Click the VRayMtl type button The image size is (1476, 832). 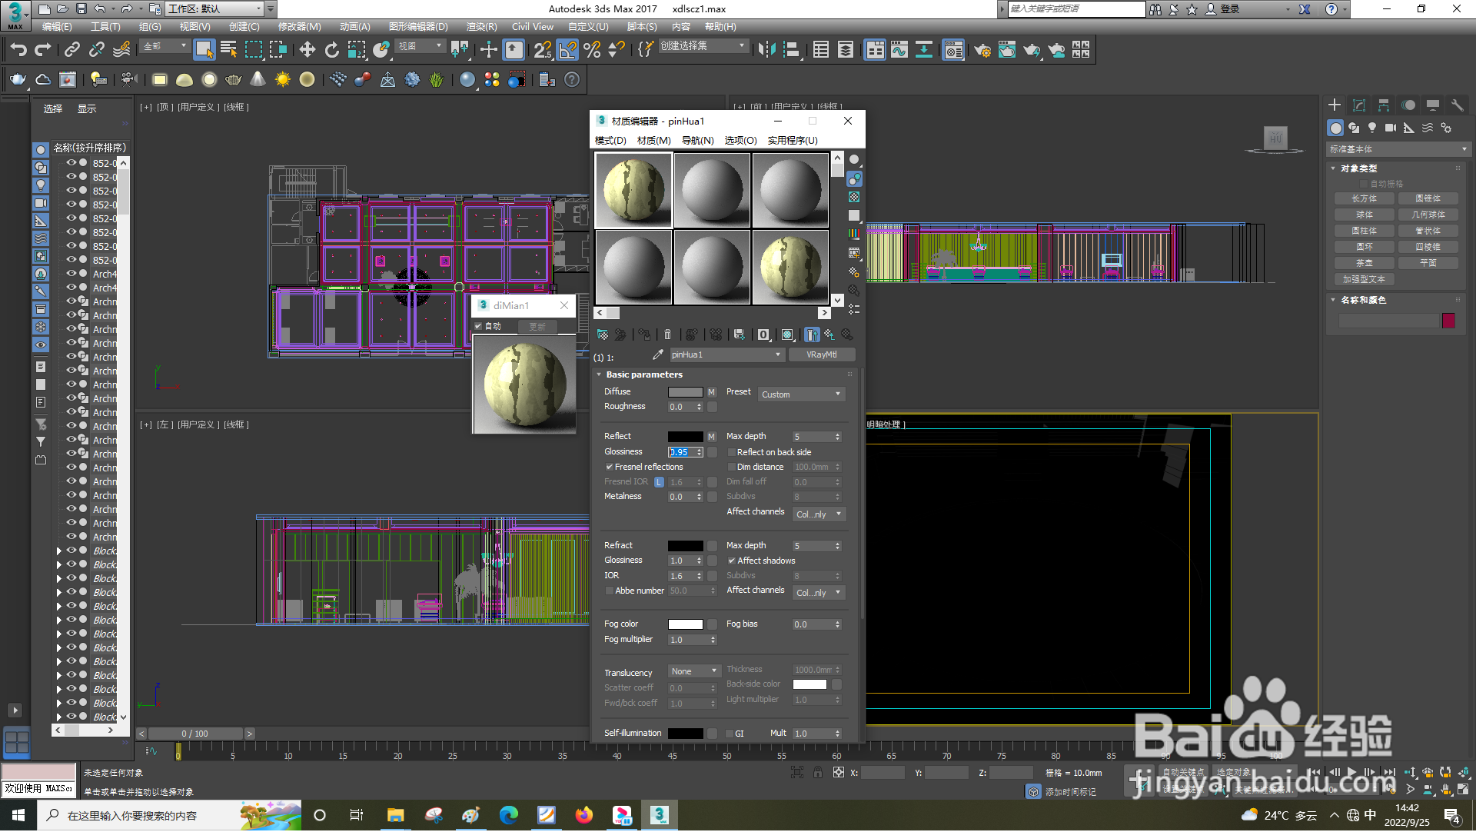(x=822, y=354)
